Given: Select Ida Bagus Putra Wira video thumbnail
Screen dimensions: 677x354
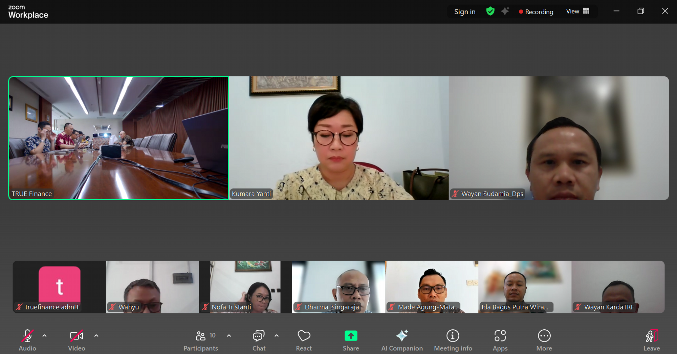Looking at the screenshot, I should [x=525, y=287].
